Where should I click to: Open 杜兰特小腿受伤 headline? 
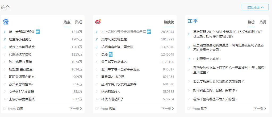pos(20,39)
